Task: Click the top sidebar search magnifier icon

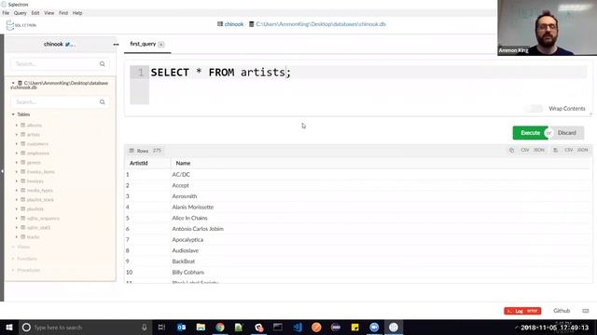Action: (x=102, y=64)
